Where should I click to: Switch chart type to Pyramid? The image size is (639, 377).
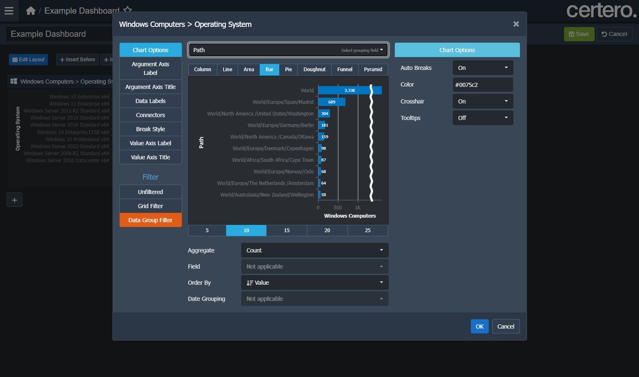pyautogui.click(x=373, y=70)
